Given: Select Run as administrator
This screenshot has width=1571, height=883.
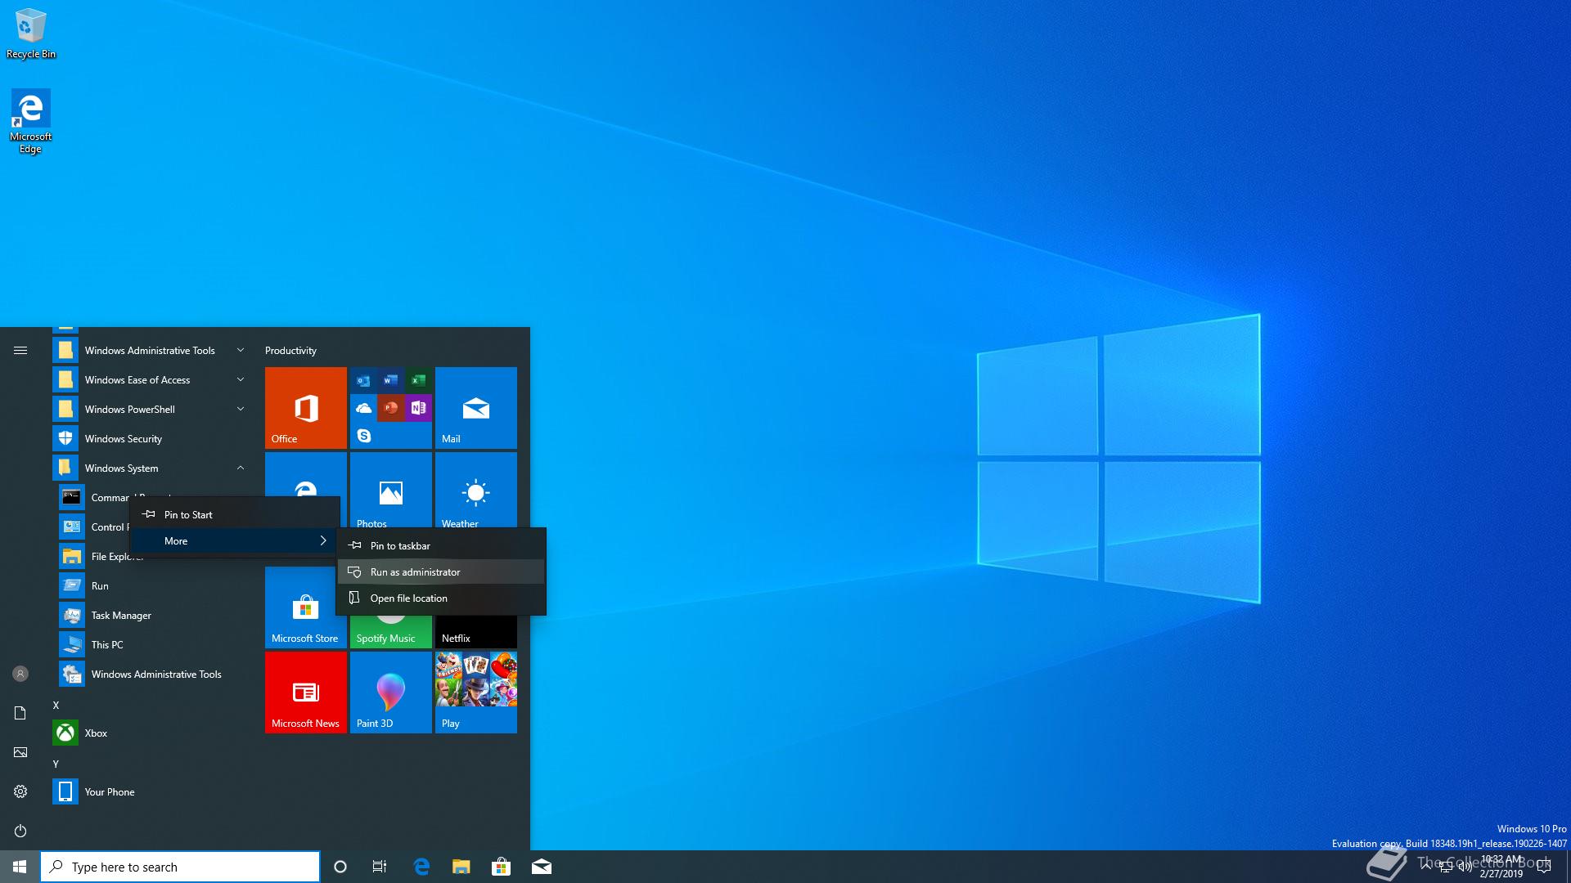Looking at the screenshot, I should pos(416,572).
